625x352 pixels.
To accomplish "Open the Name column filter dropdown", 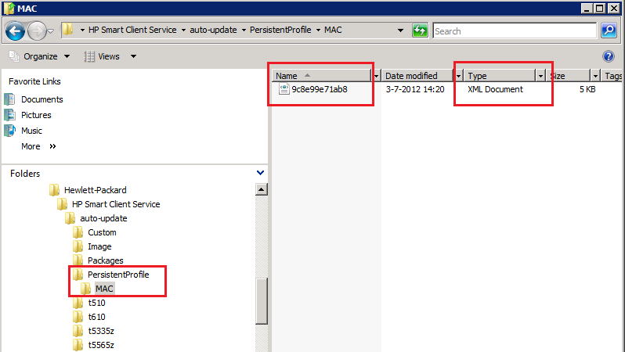I will tap(377, 76).
